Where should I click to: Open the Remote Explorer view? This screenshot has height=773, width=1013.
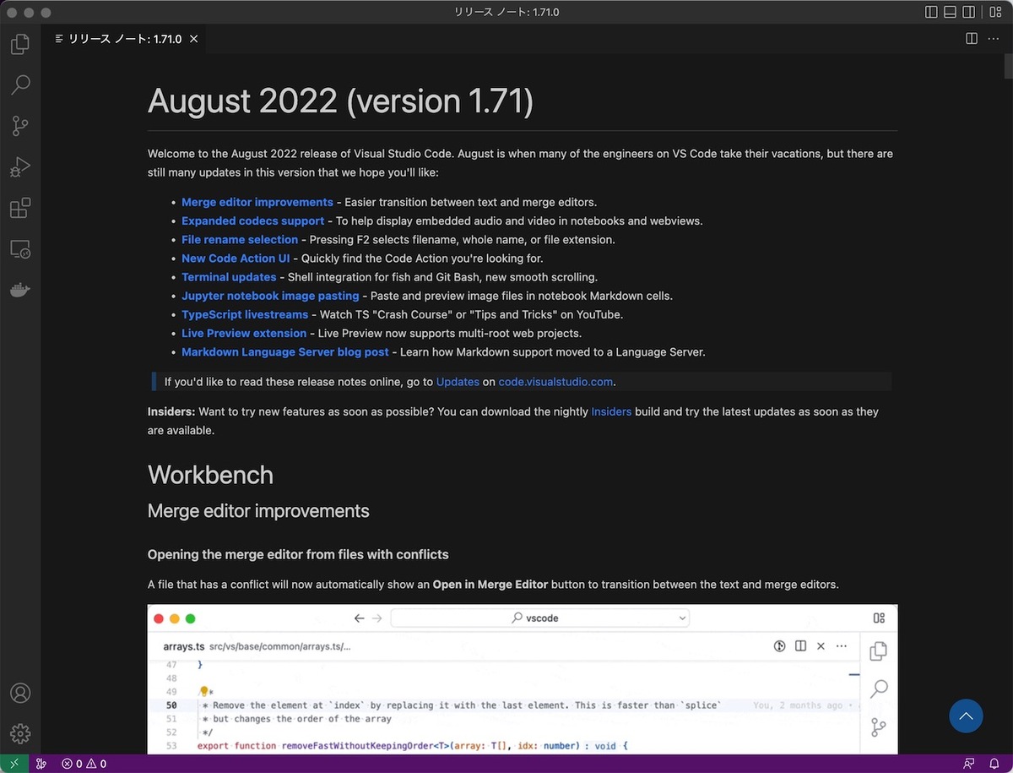pyautogui.click(x=20, y=249)
